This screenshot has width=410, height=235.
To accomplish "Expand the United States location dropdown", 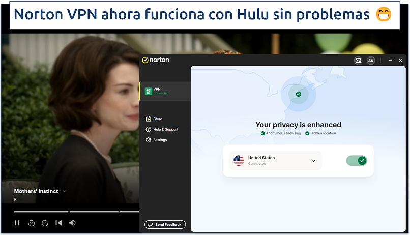I will click(x=313, y=161).
